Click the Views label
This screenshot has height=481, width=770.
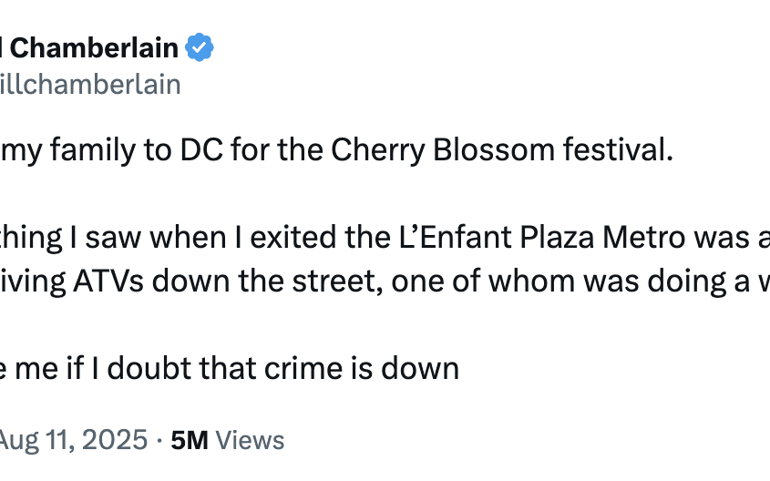pyautogui.click(x=250, y=440)
